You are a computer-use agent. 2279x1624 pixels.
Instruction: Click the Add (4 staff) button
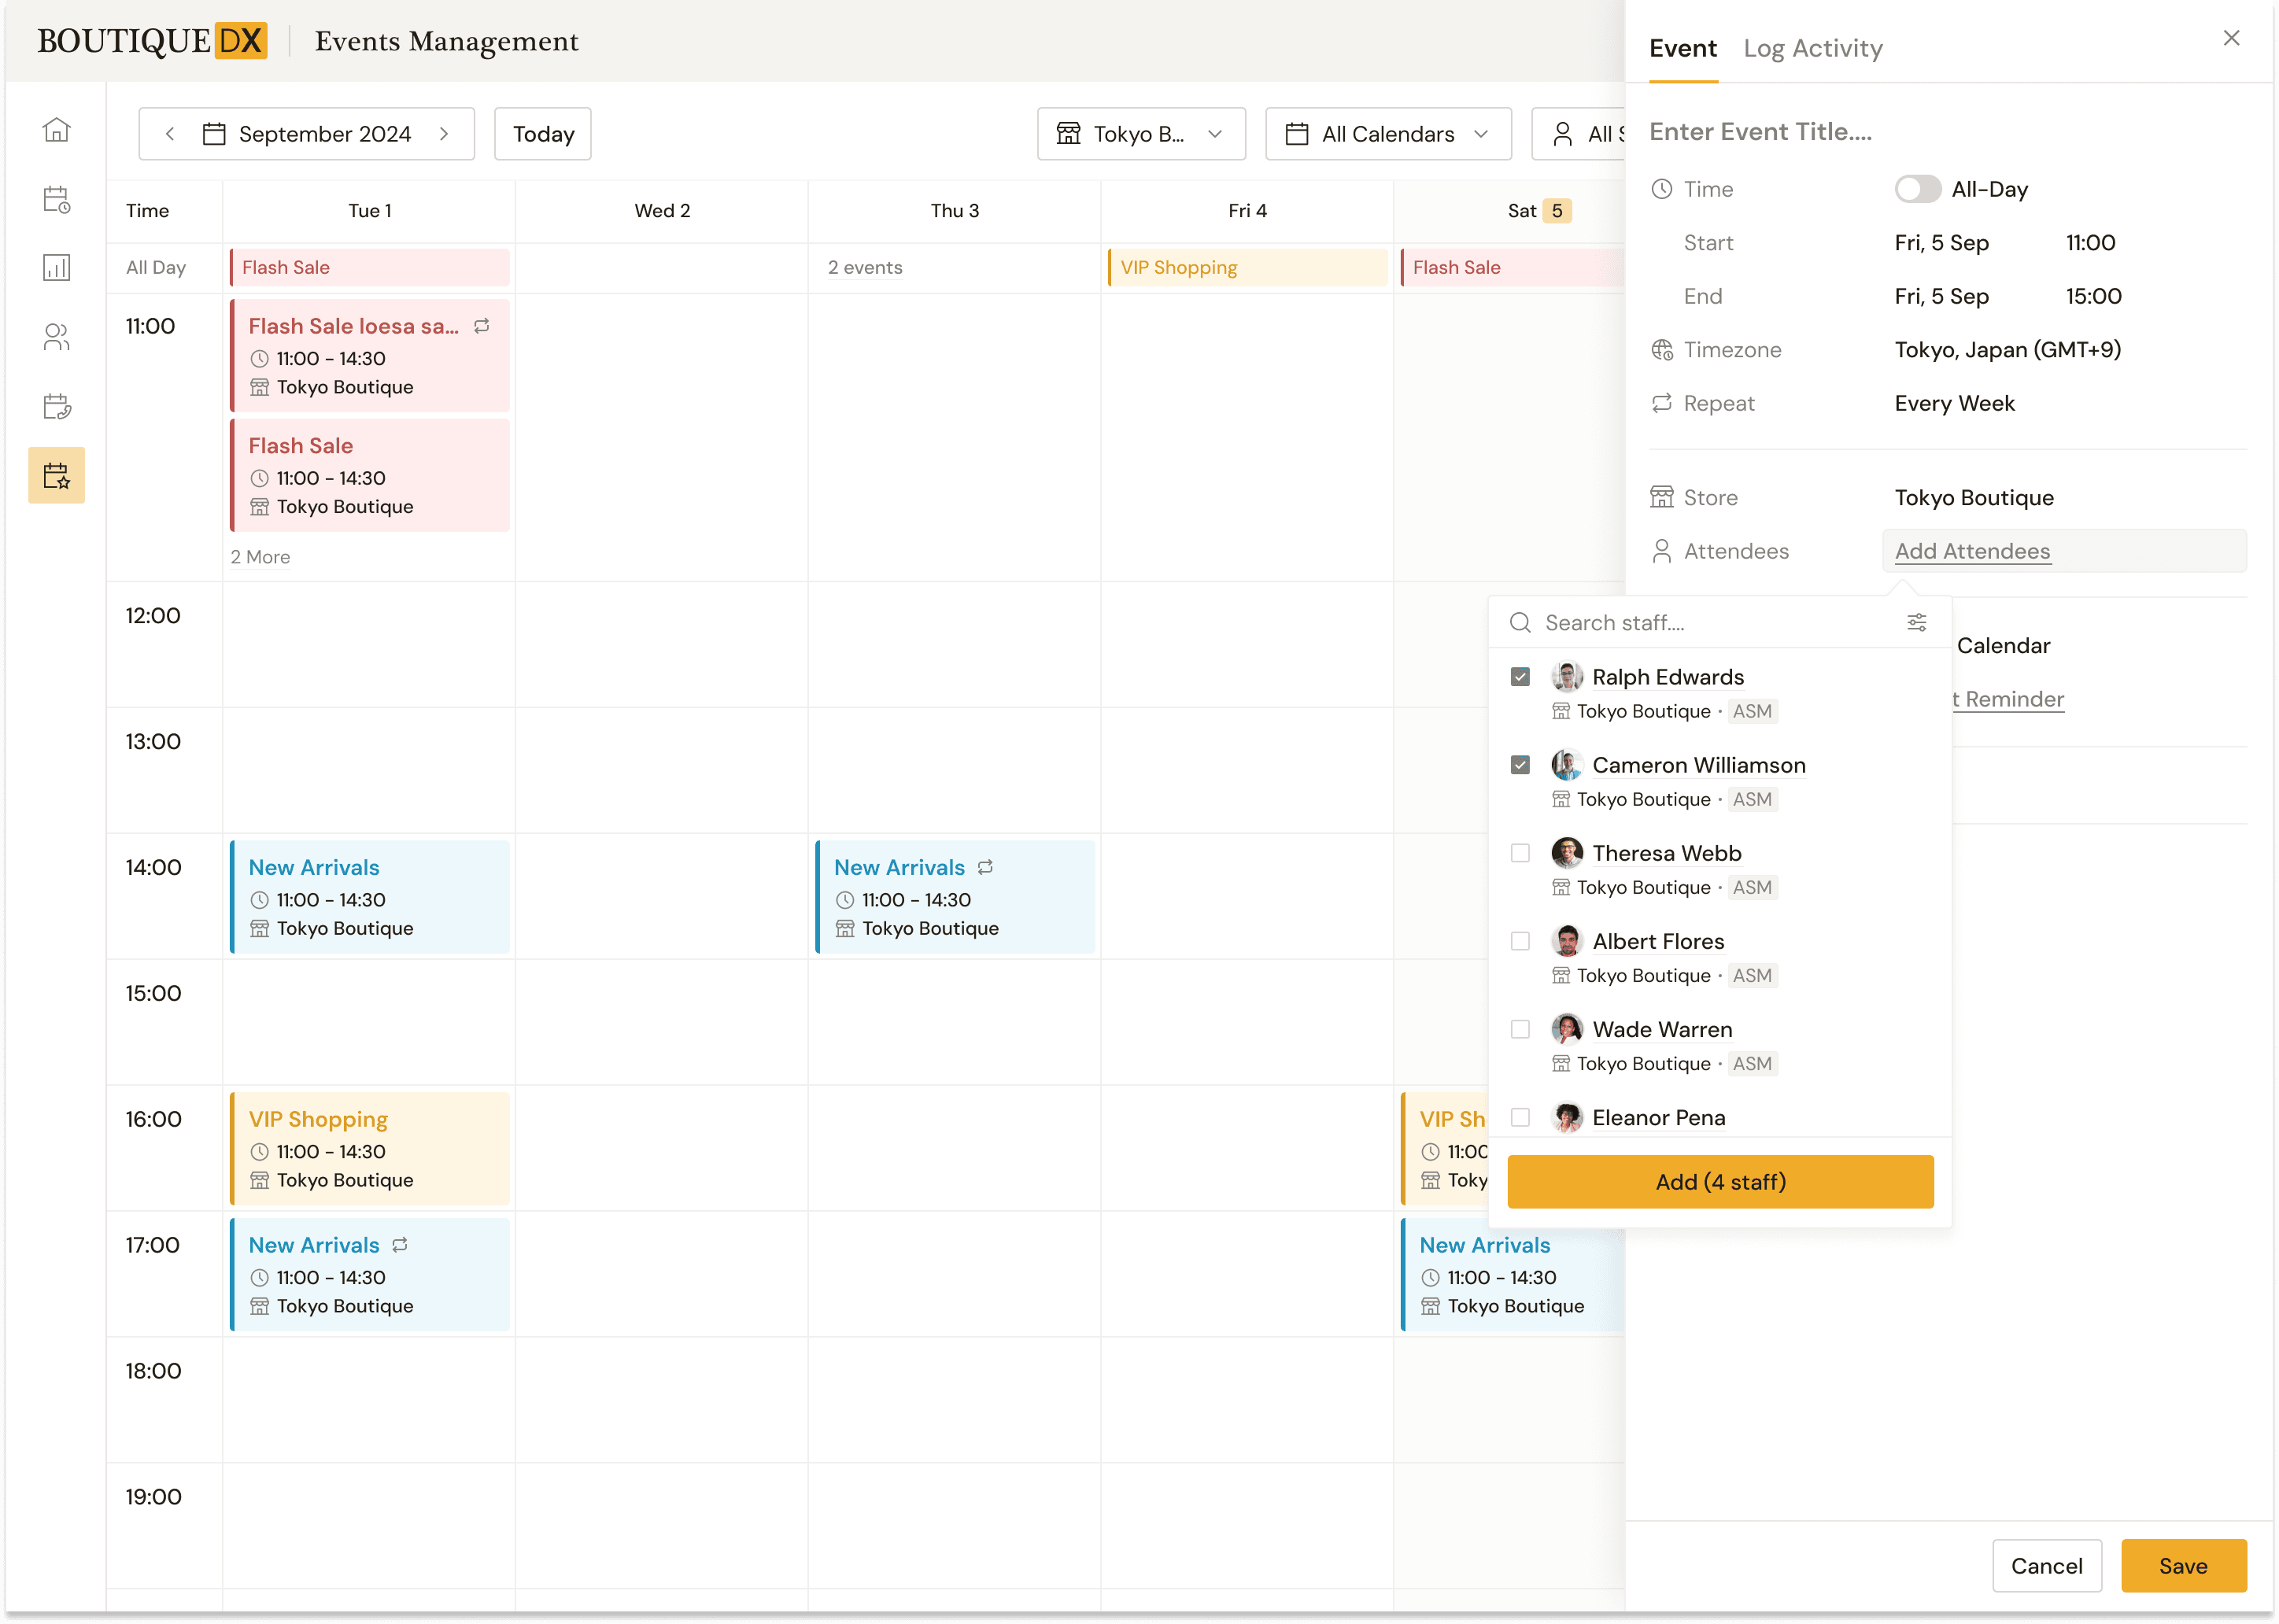(x=1720, y=1181)
